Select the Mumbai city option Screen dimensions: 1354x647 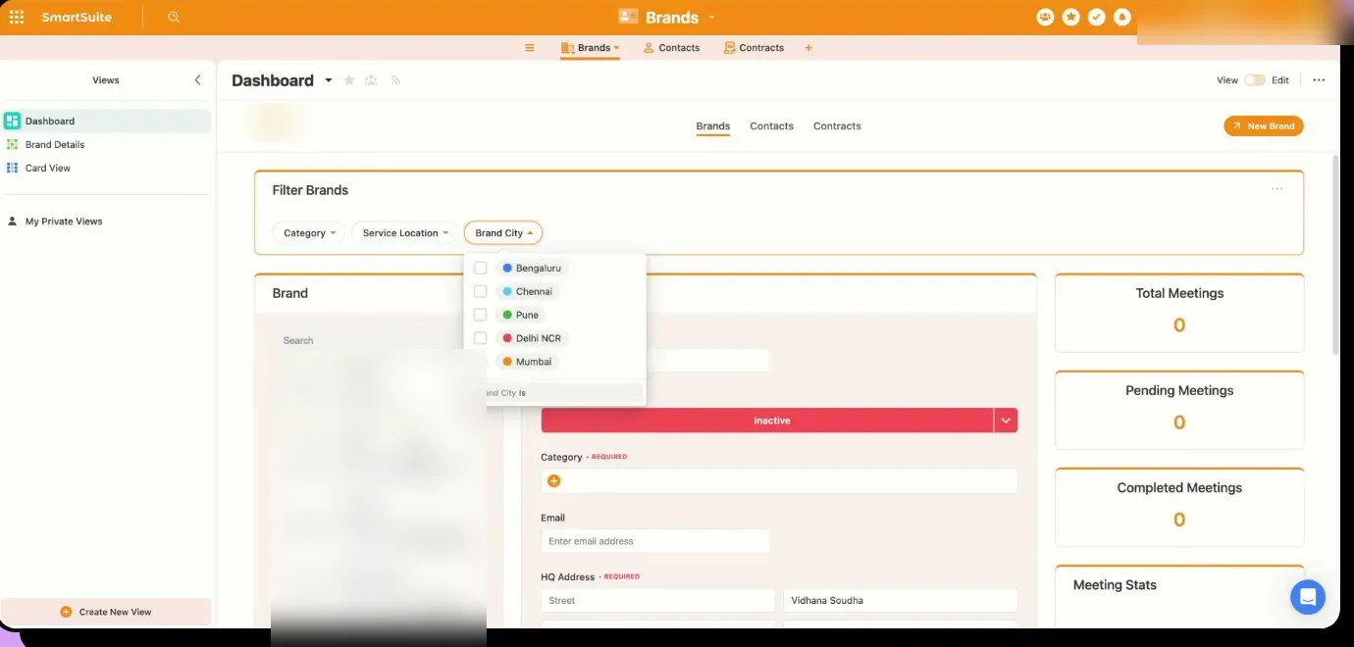pos(528,362)
